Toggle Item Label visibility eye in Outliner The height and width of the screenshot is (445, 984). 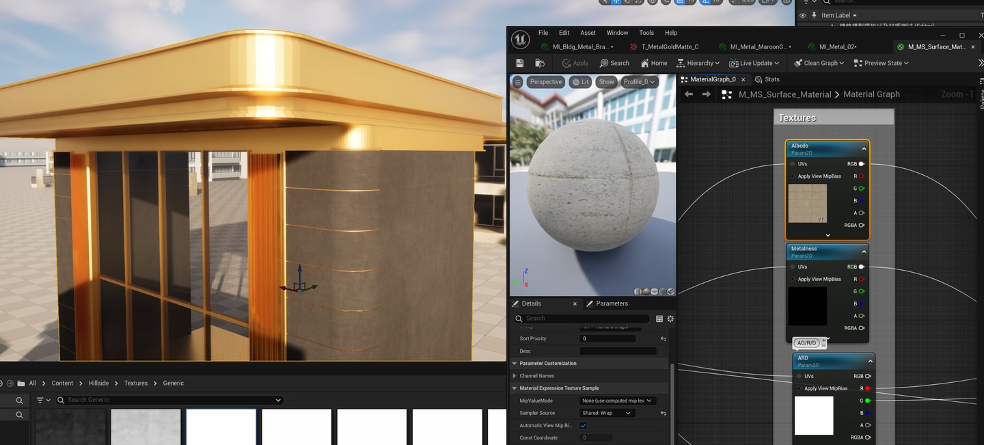(803, 15)
